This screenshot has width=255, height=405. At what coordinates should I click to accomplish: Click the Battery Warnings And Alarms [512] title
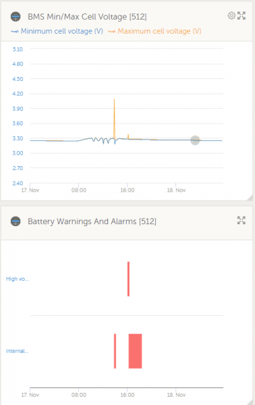point(92,221)
